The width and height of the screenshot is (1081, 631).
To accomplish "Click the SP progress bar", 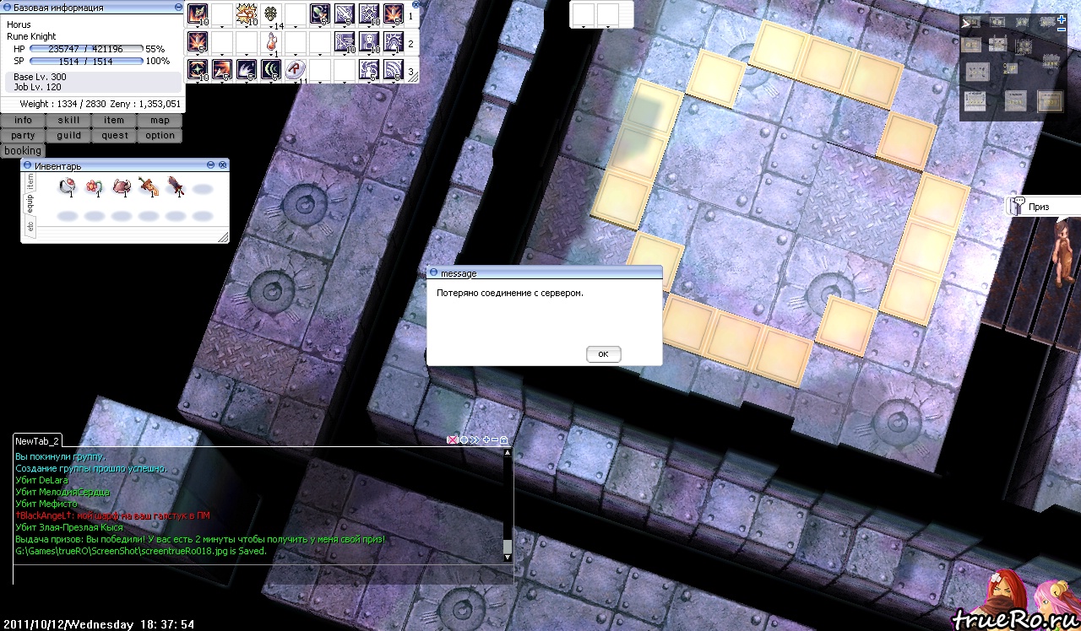I will point(87,62).
